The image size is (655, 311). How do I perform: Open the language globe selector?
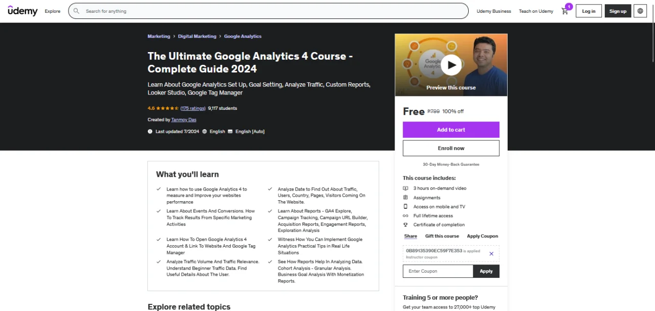[640, 11]
